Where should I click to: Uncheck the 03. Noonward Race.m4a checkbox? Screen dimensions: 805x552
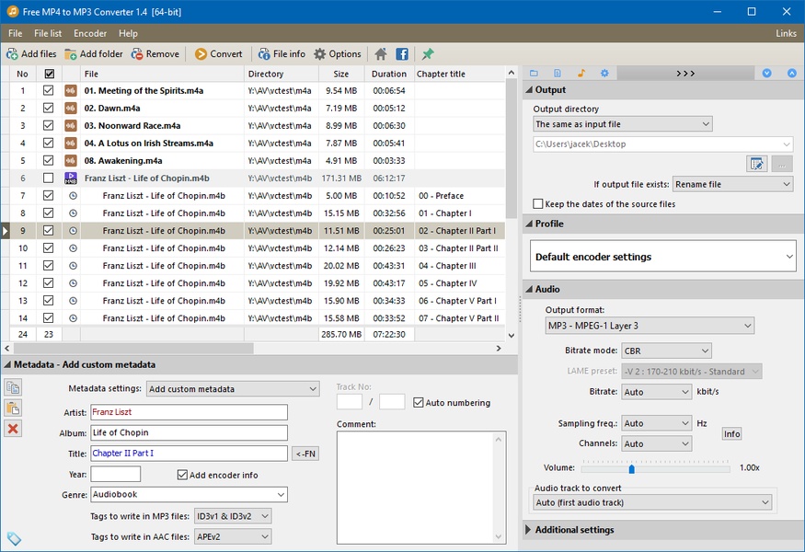[48, 126]
